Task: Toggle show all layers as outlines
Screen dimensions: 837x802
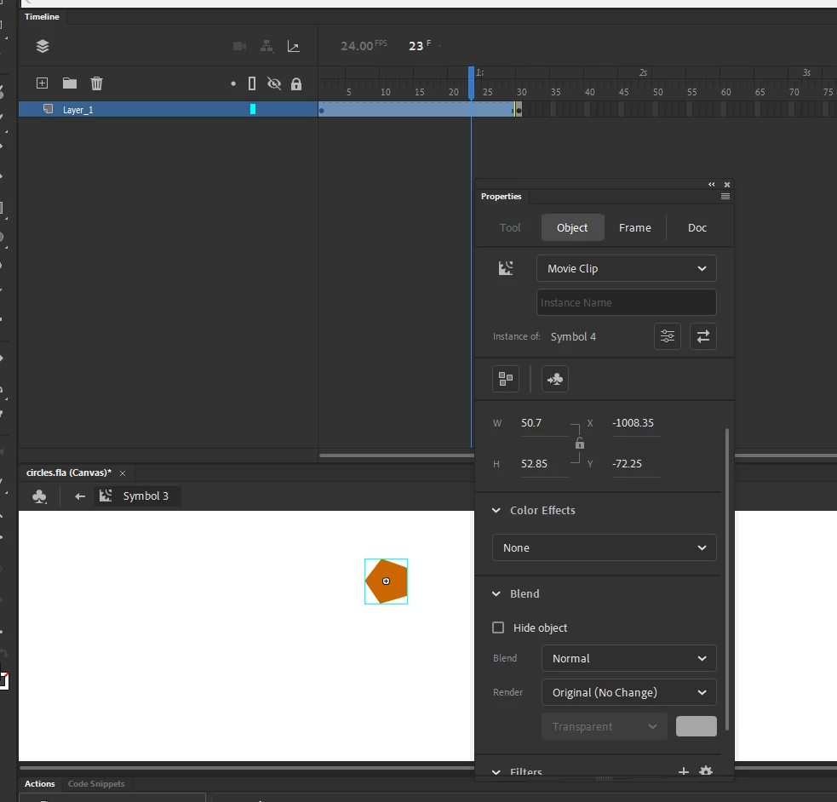Action: 252,83
